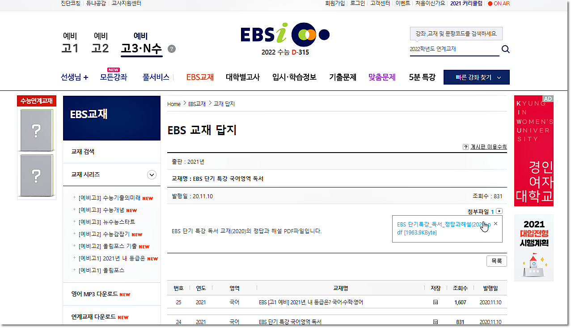Open the 선생님 + menu

[x=74, y=77]
